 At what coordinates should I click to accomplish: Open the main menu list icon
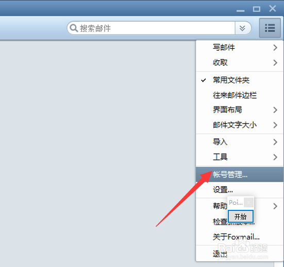(x=270, y=28)
